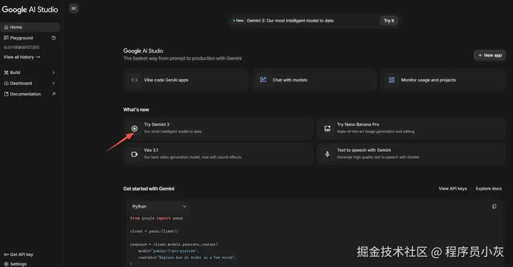Screen dimensions: 513x267
Task: Open the Vibe code GenAI apps card
Action: (x=186, y=80)
